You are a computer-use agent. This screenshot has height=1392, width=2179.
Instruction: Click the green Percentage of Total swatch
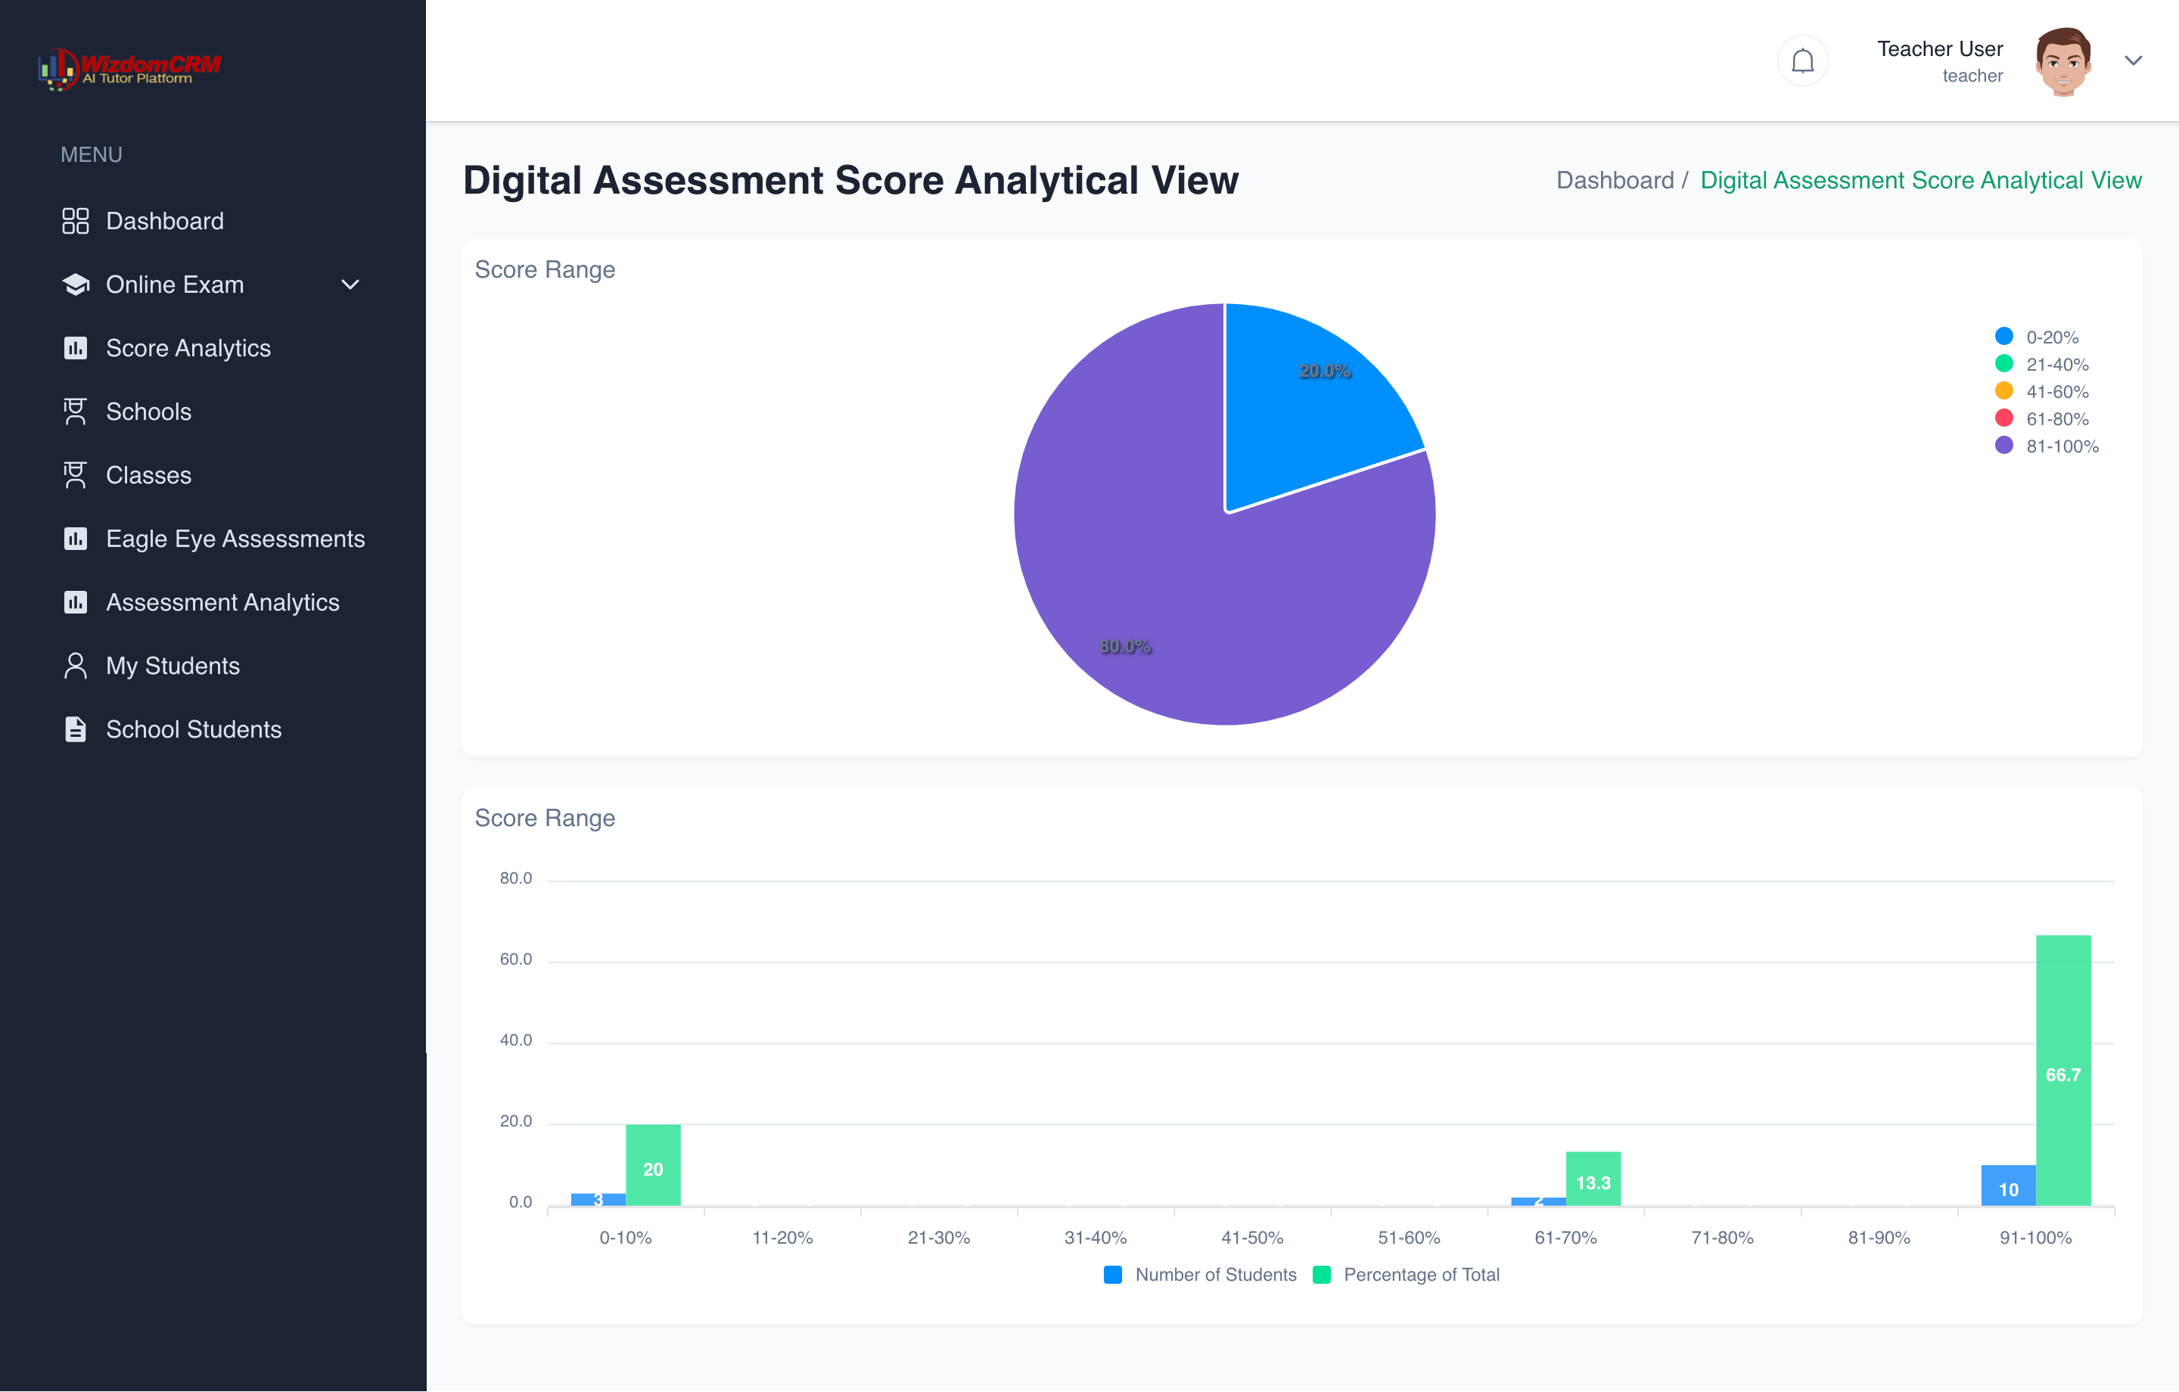[x=1321, y=1274]
